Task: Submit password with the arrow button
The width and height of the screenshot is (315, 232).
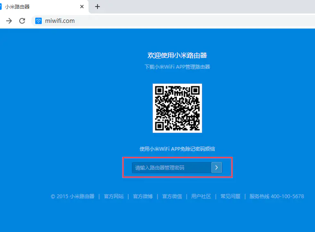Action: [217, 167]
